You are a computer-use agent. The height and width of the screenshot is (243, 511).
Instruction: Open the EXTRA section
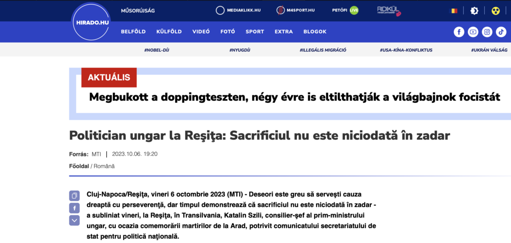[x=284, y=32]
